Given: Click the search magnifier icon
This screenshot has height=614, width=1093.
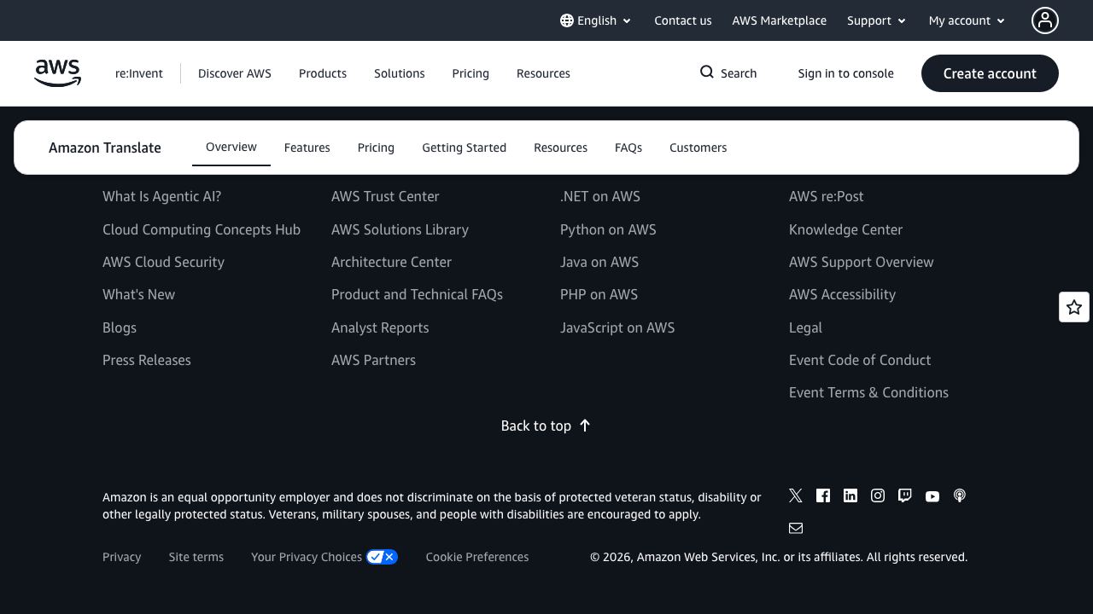Looking at the screenshot, I should coord(707,72).
